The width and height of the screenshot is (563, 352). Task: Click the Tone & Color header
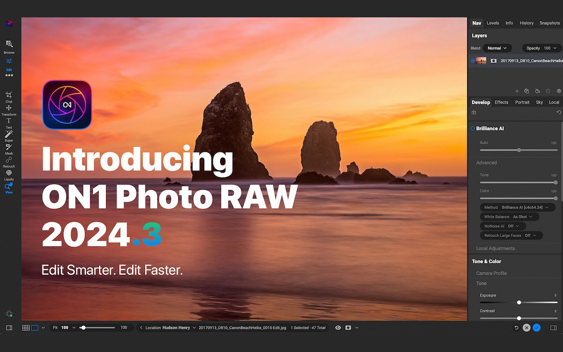coord(487,261)
